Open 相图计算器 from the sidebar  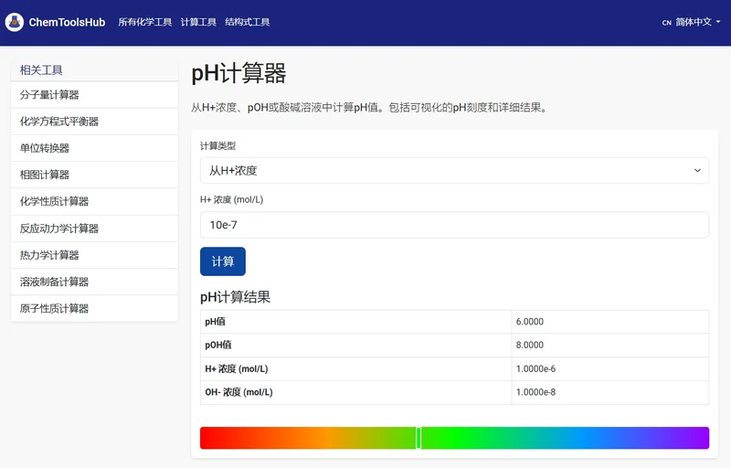tap(94, 175)
